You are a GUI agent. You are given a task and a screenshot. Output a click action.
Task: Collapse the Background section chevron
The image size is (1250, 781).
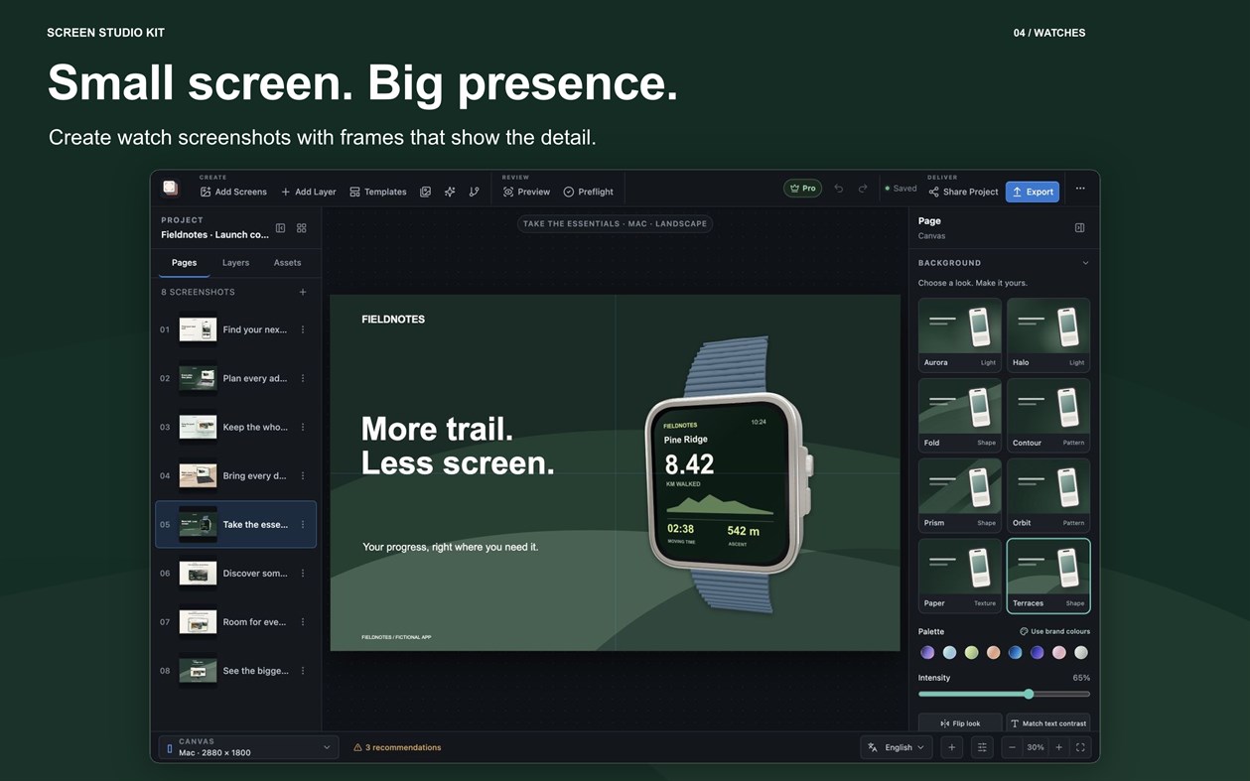click(1085, 263)
